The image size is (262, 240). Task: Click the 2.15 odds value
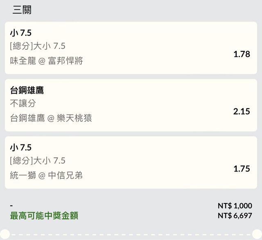coord(242,111)
